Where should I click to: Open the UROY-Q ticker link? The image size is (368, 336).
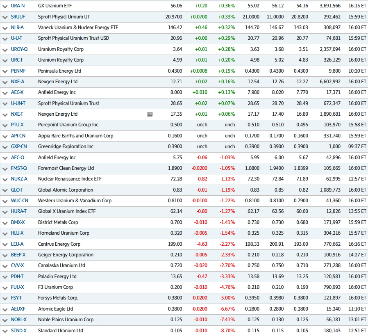(19, 49)
